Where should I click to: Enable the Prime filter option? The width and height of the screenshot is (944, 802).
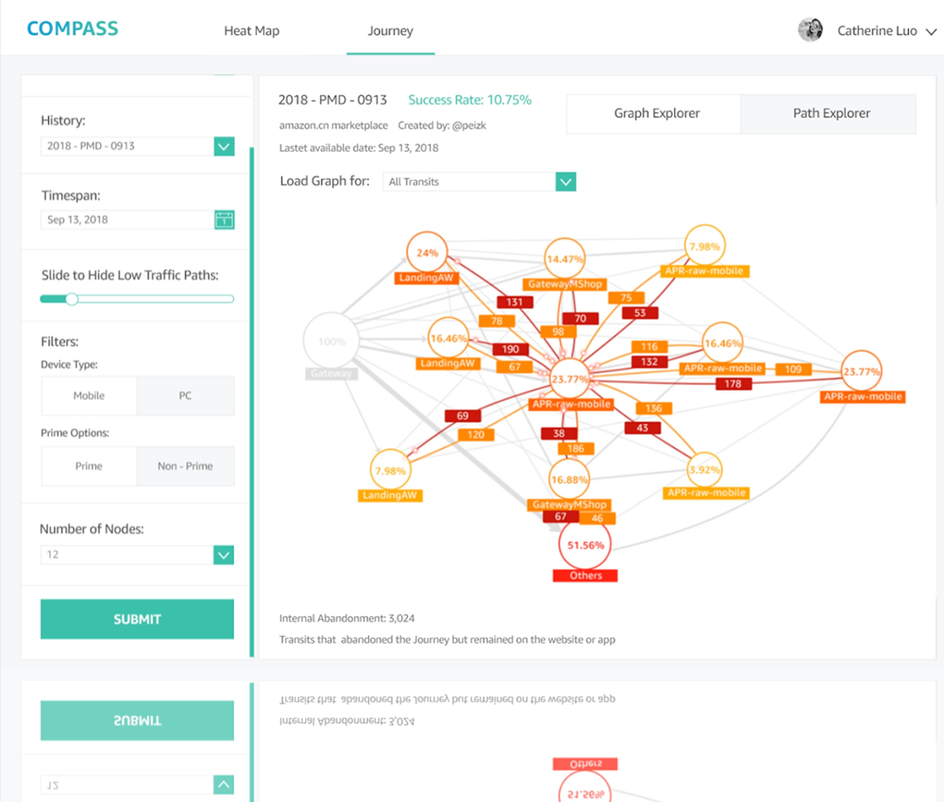coord(89,466)
